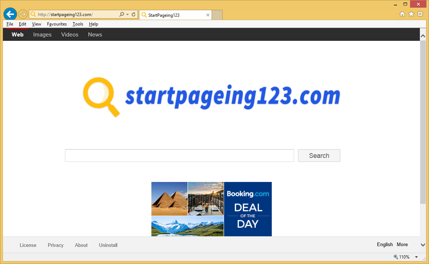Image resolution: width=429 pixels, height=264 pixels.
Task: Open a new tab
Action: [217, 15]
